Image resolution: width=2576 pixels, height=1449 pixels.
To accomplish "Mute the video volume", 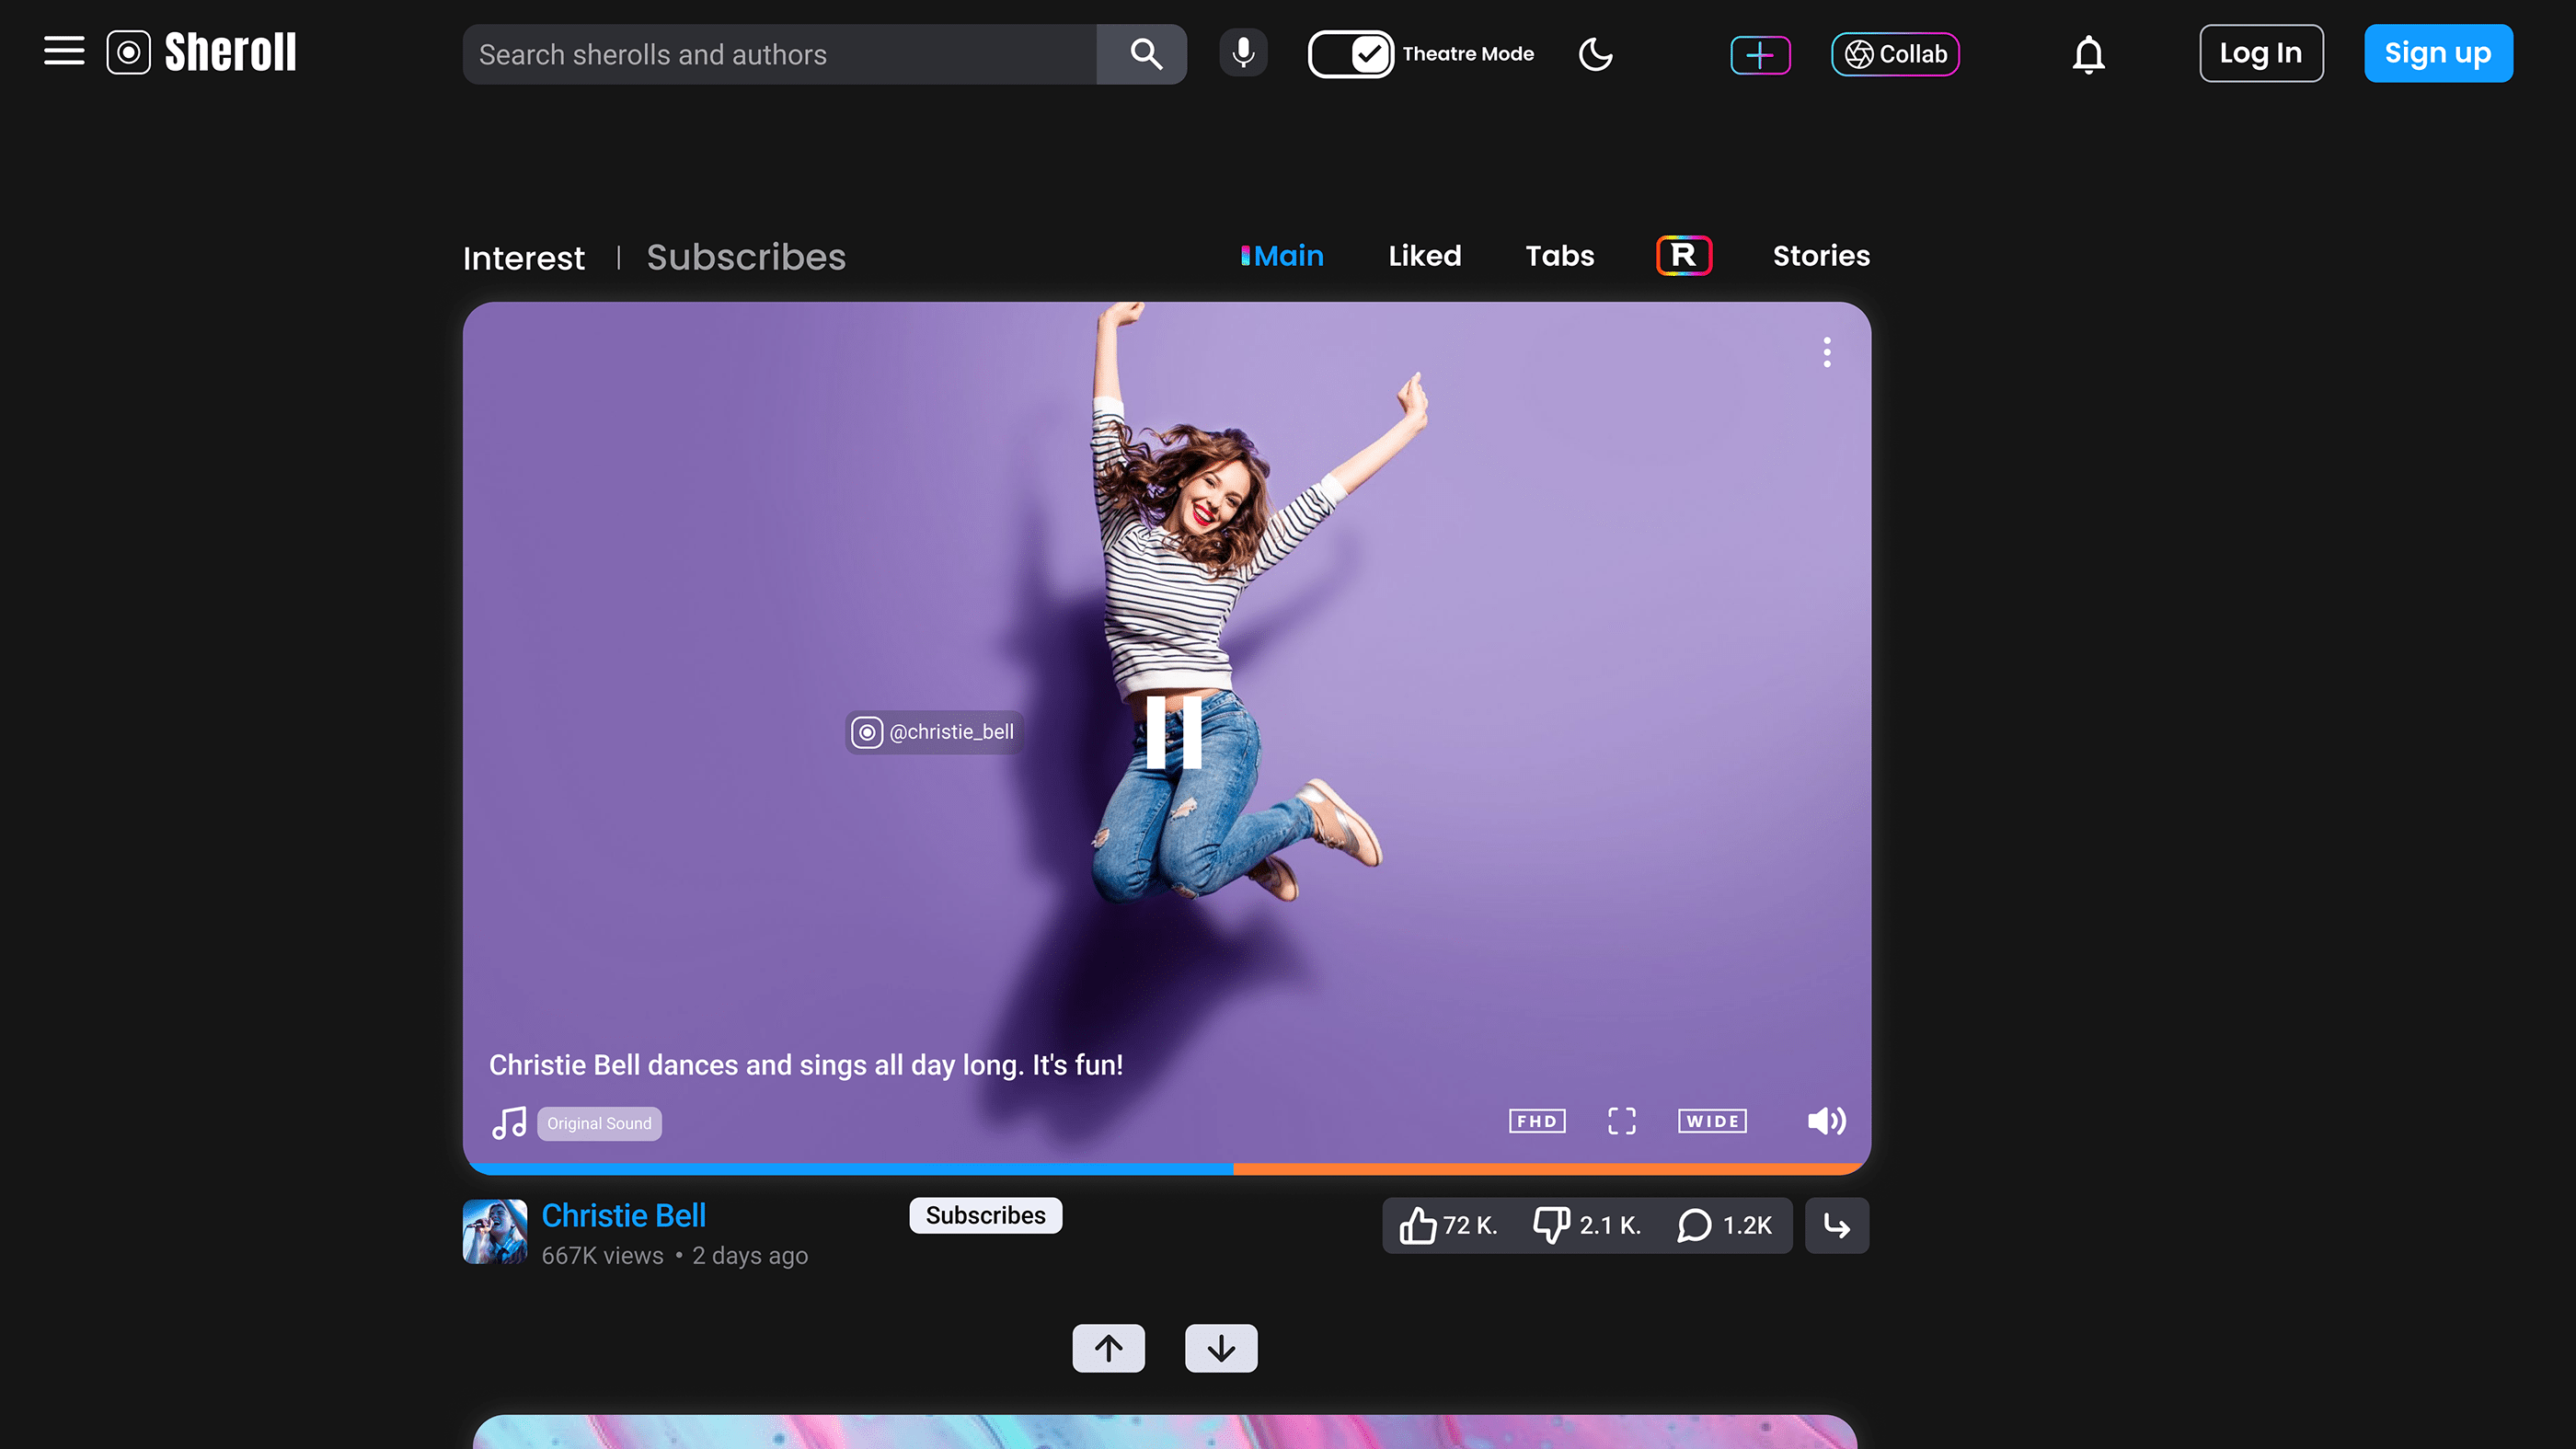I will coord(1826,1121).
